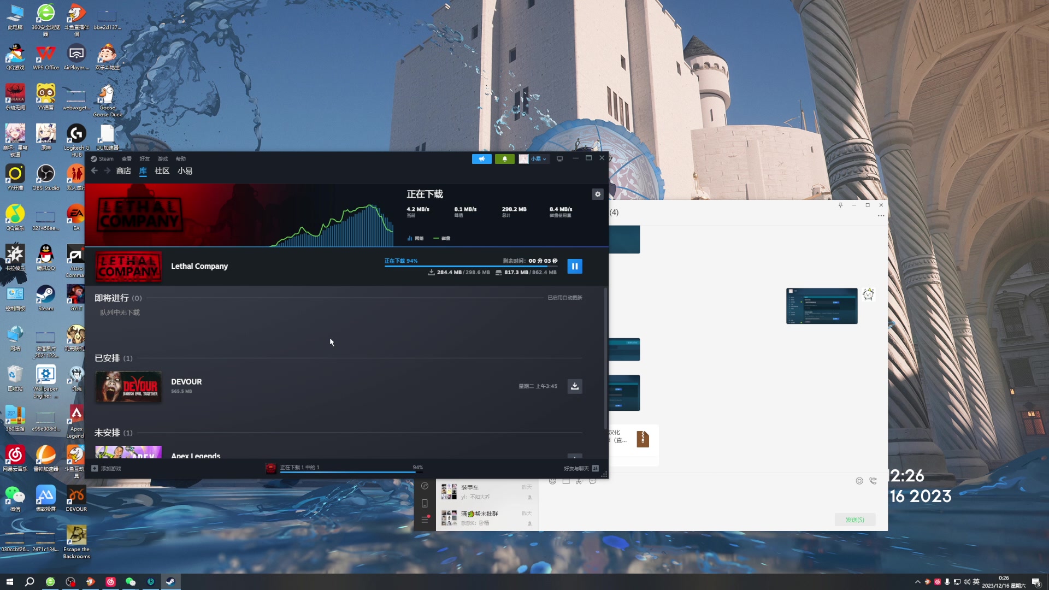Click the IME 英 language indicator
This screenshot has height=590, width=1049.
click(976, 582)
